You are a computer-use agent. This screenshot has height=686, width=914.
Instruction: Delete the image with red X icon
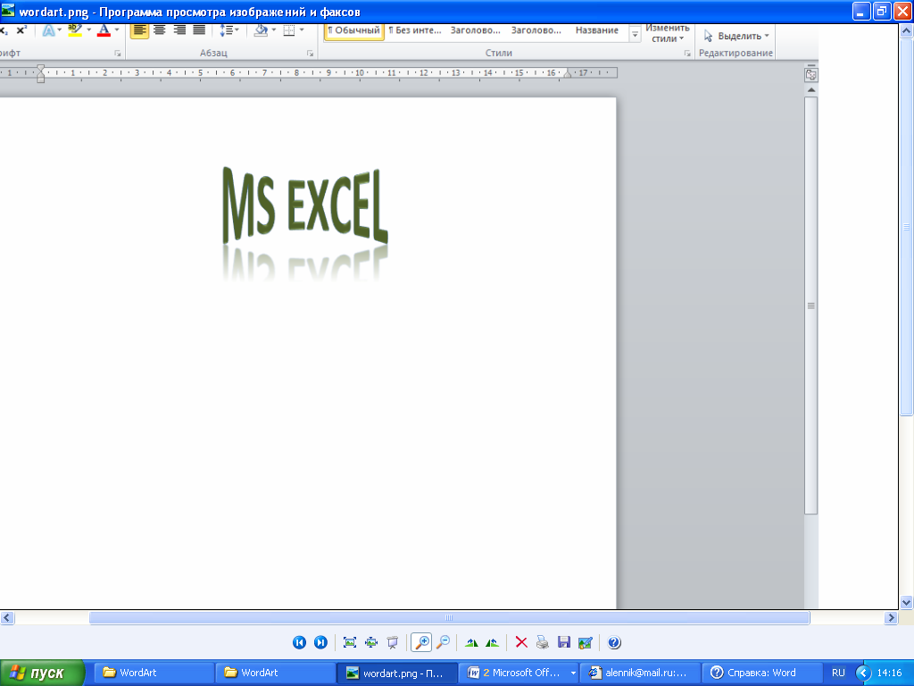point(521,642)
